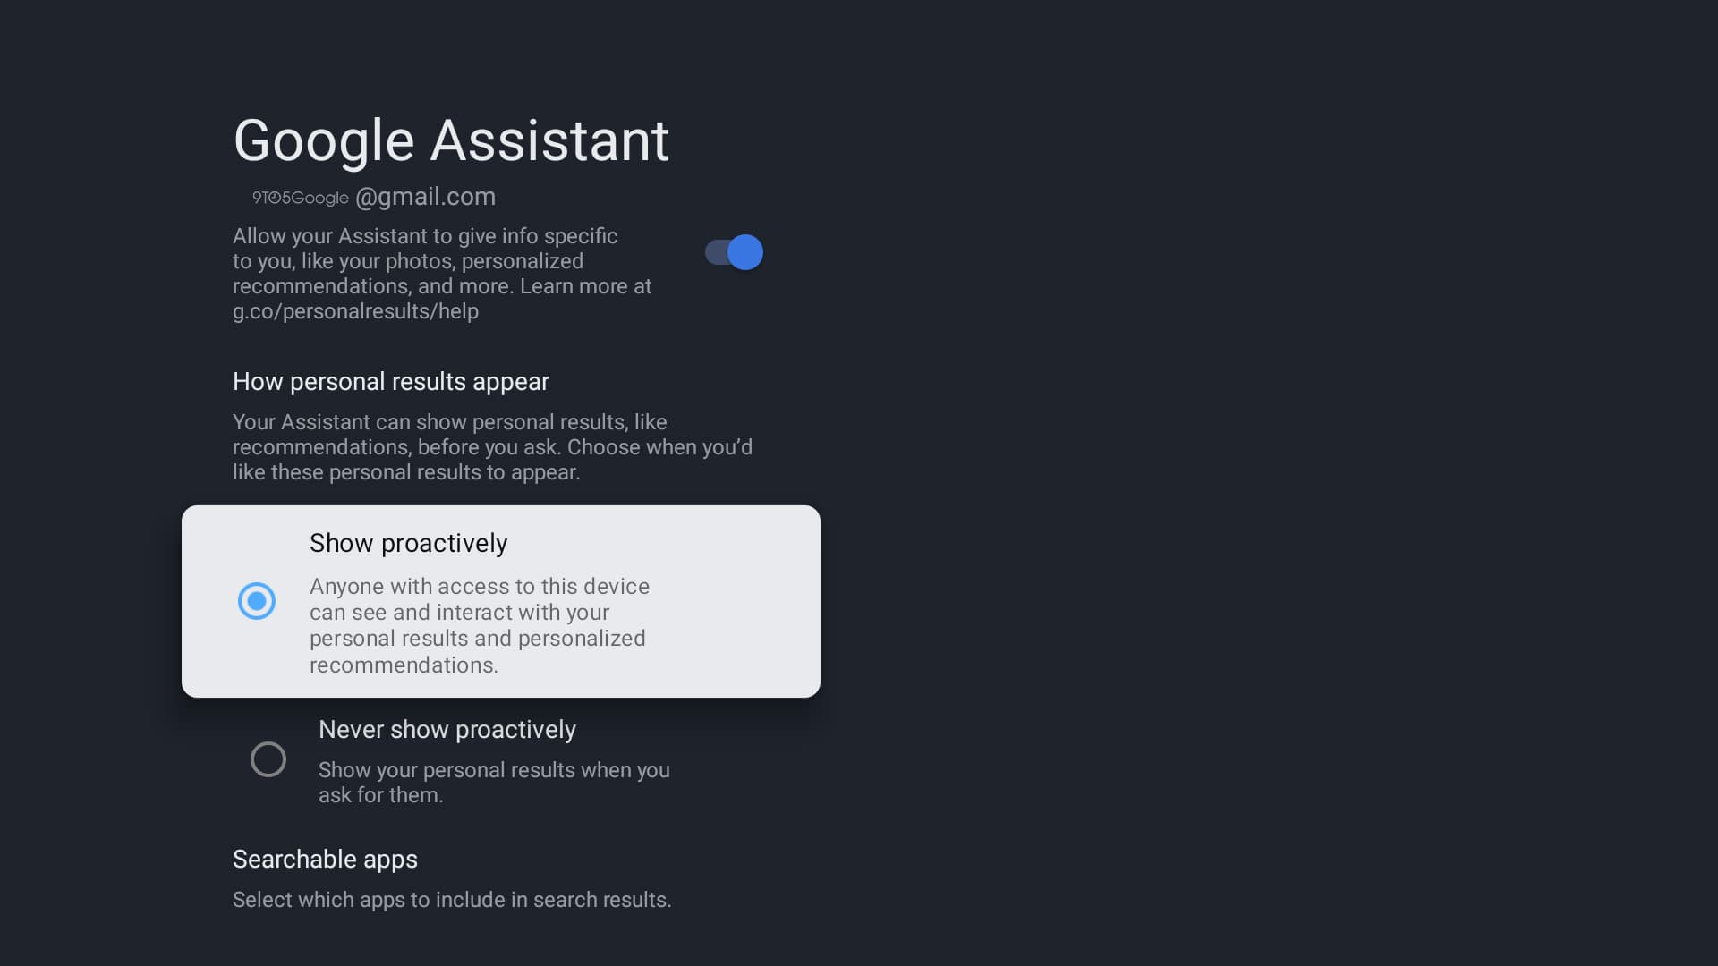Click 'Select which apps to include' description
This screenshot has width=1718, height=966.
[x=451, y=900]
